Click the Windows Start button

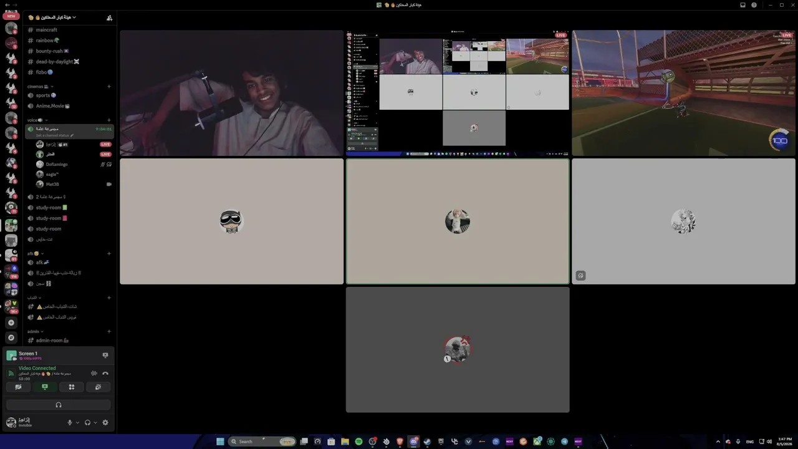point(220,442)
